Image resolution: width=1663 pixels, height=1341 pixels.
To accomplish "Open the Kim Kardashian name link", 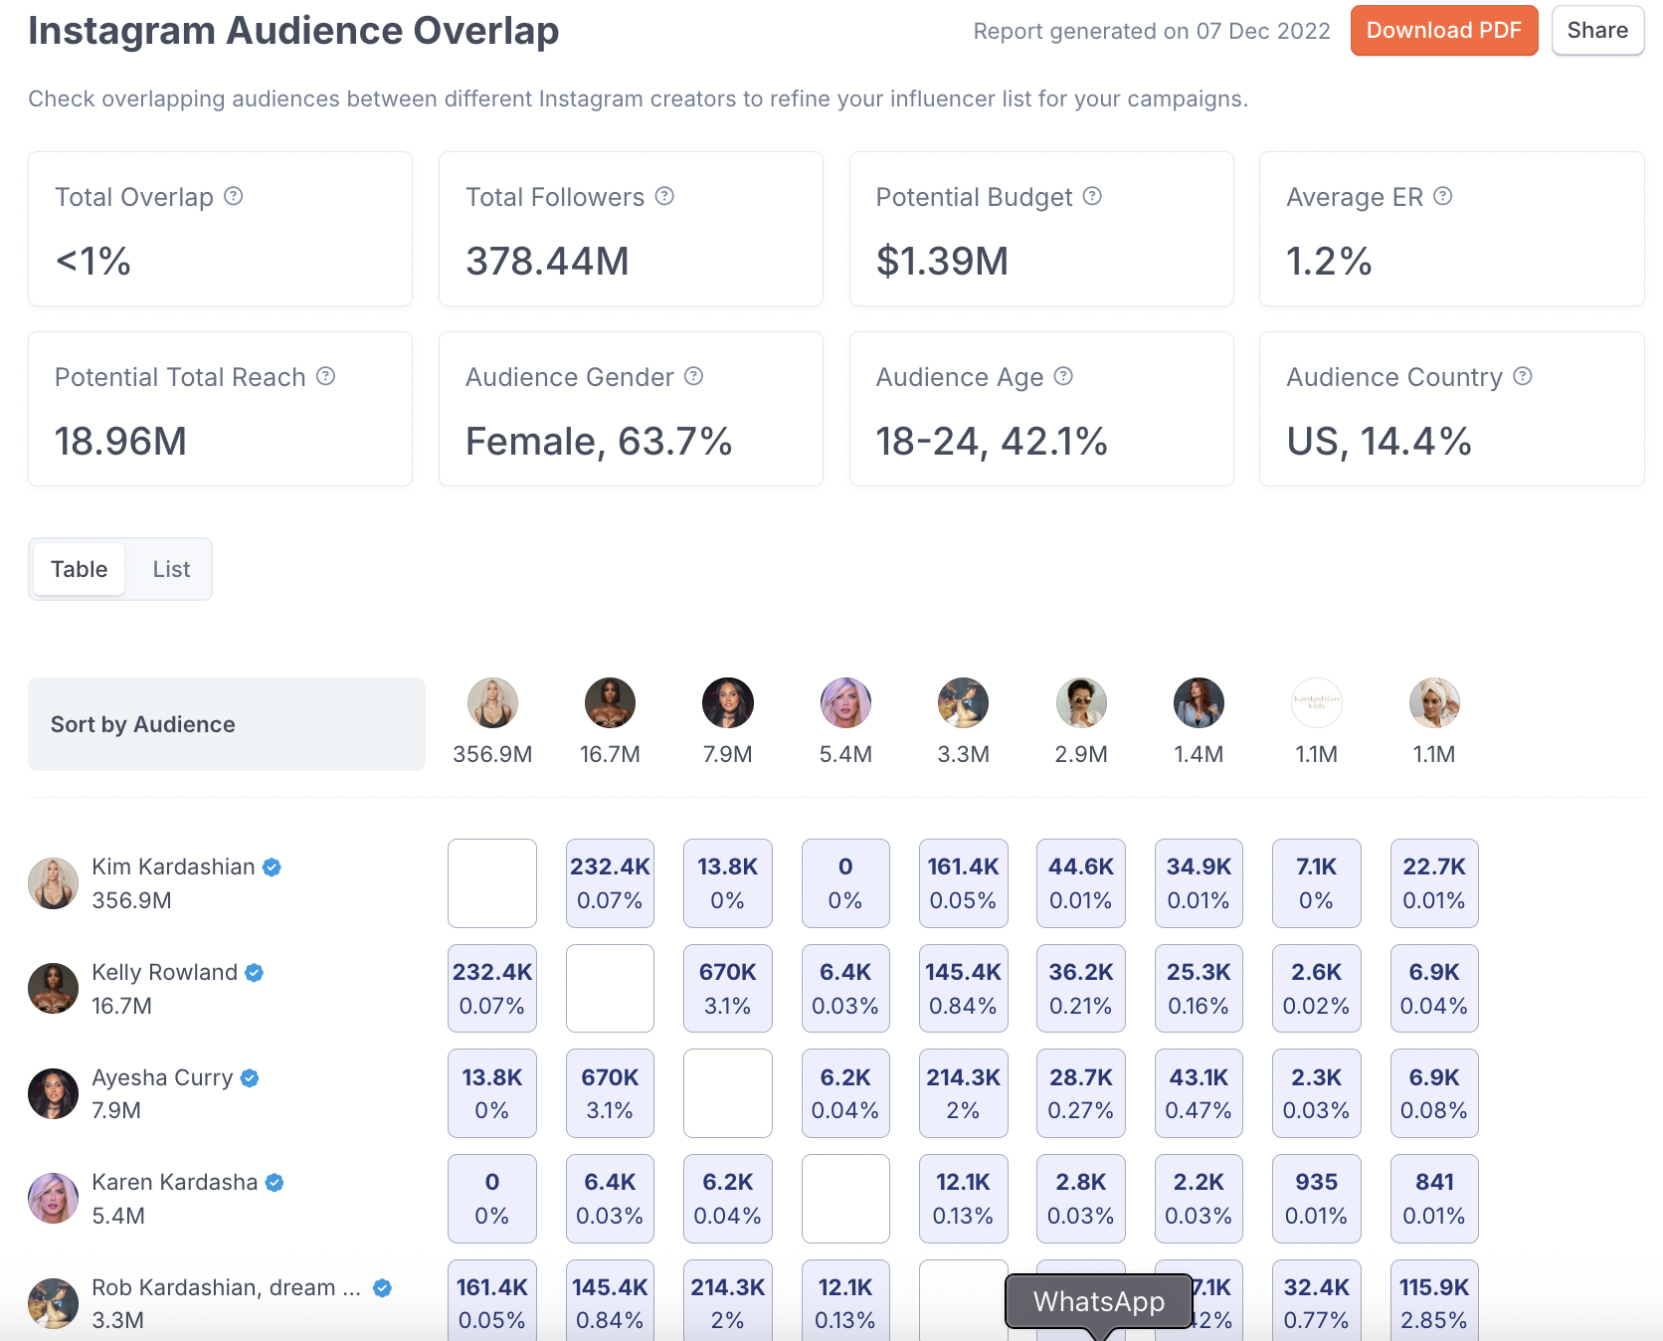I will pos(173,867).
